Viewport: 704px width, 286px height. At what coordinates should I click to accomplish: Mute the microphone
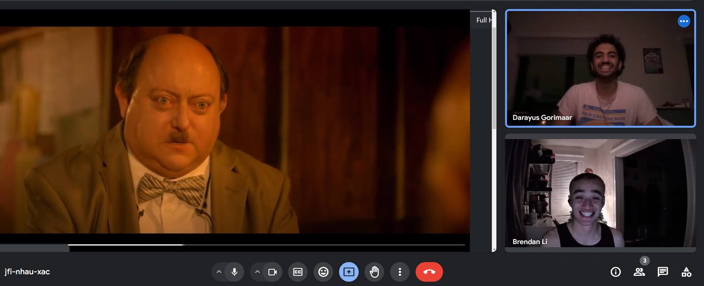pyautogui.click(x=234, y=272)
